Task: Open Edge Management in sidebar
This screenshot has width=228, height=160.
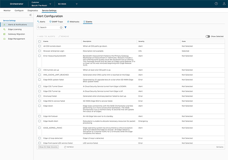Action: click(16, 39)
